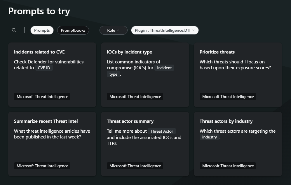Viewport: 291px width, 185px height.
Task: Open the Summarize recent Threat Intel prompt
Action: click(52, 144)
